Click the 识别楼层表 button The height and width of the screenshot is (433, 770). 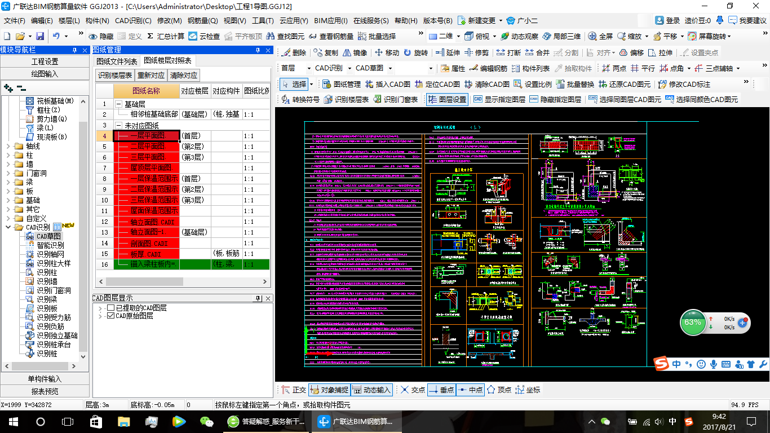point(115,76)
